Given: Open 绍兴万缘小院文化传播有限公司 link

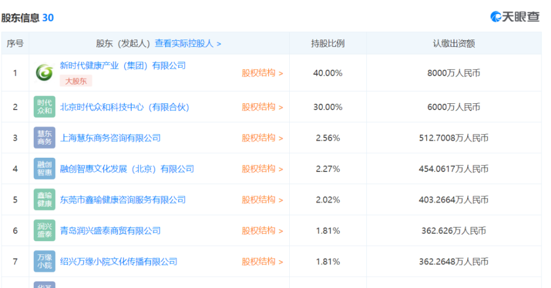Looking at the screenshot, I should [x=118, y=262].
